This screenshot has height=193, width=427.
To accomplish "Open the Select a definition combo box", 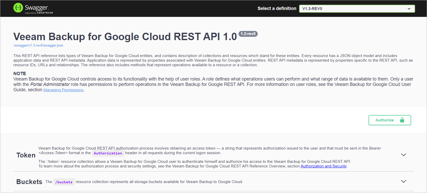I will click(356, 9).
